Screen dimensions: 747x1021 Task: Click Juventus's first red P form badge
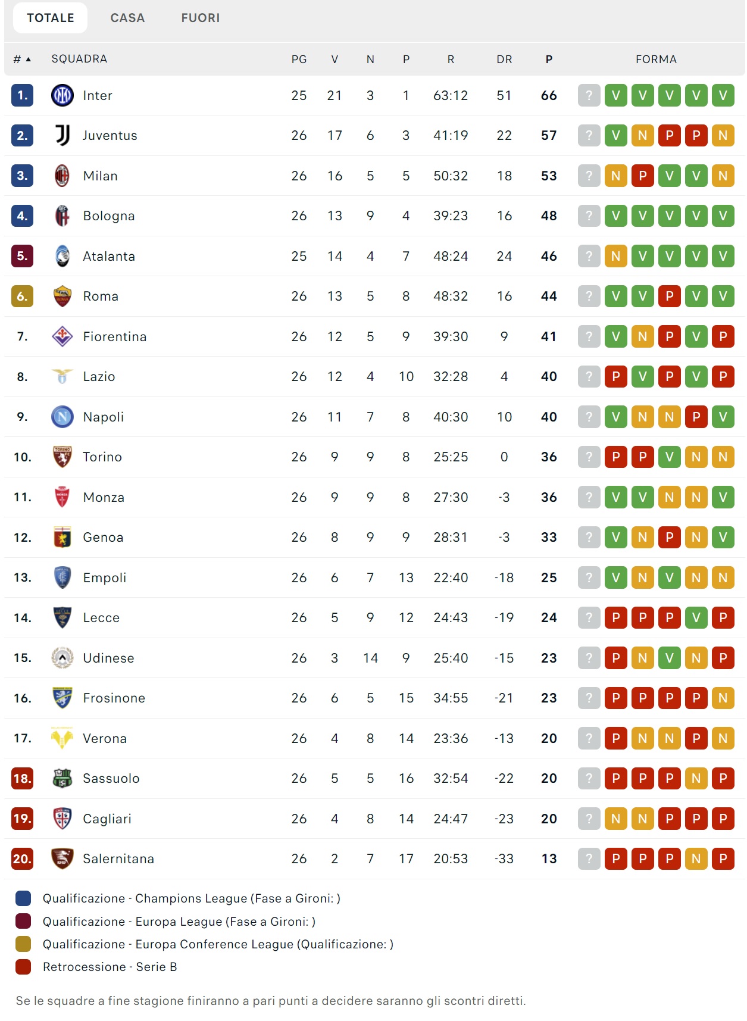[x=669, y=136]
